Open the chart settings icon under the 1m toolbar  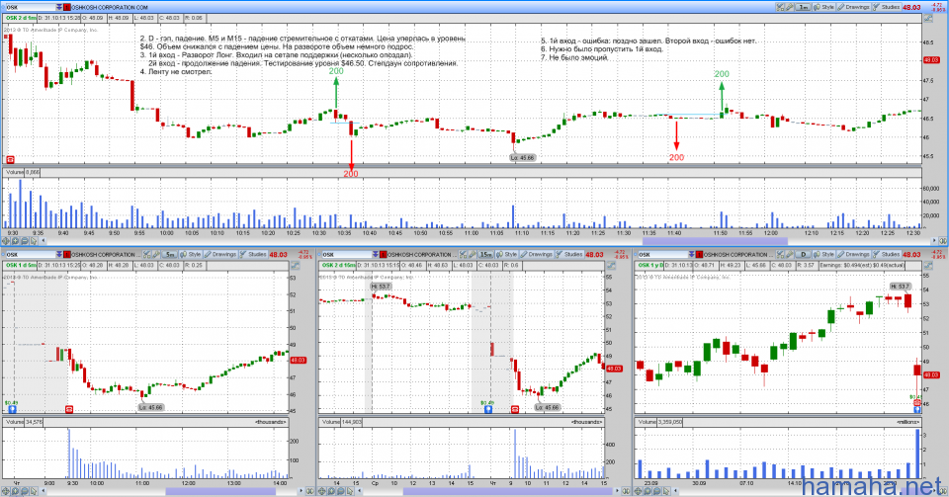pos(928,18)
